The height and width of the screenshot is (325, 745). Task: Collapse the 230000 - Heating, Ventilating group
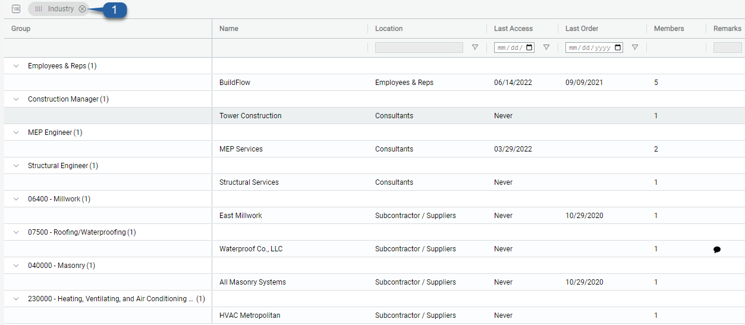[x=16, y=299]
